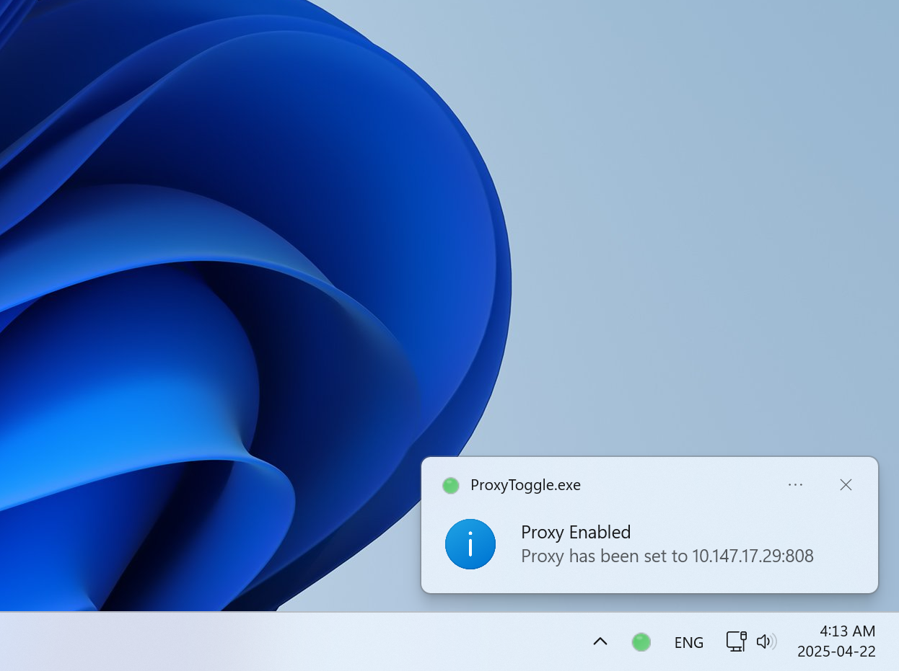Viewport: 899px width, 671px height.
Task: Open the network status tray icon
Action: coord(736,641)
